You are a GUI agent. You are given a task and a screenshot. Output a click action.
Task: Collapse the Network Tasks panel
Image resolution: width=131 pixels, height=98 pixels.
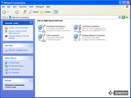(x=31, y=23)
